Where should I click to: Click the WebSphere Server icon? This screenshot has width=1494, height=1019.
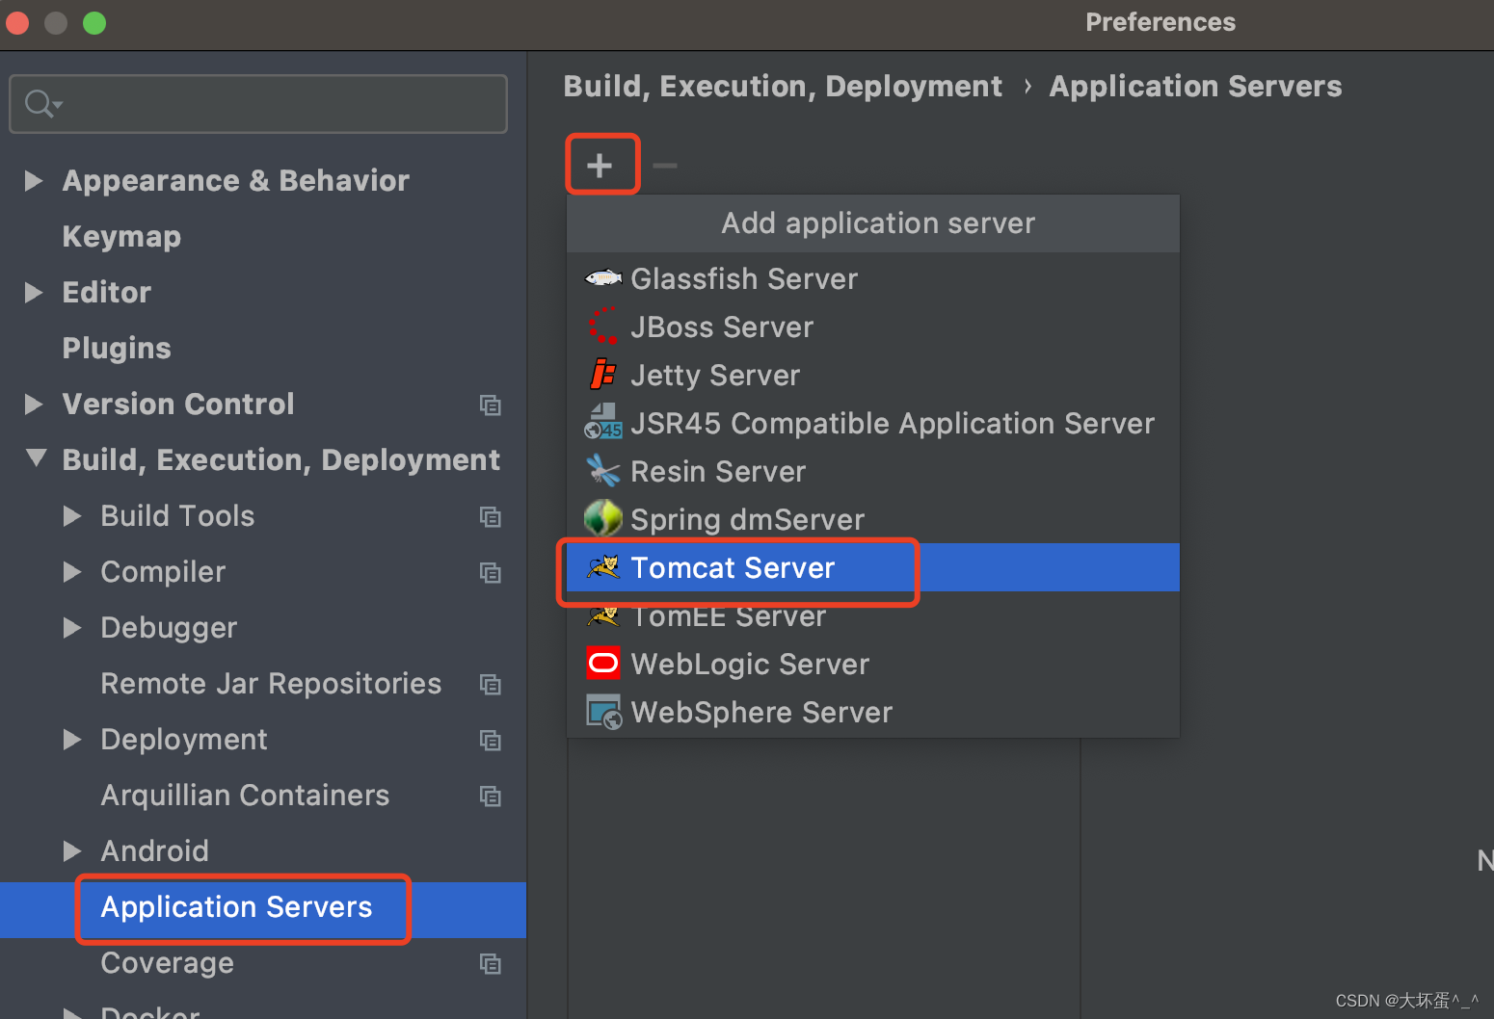point(602,712)
